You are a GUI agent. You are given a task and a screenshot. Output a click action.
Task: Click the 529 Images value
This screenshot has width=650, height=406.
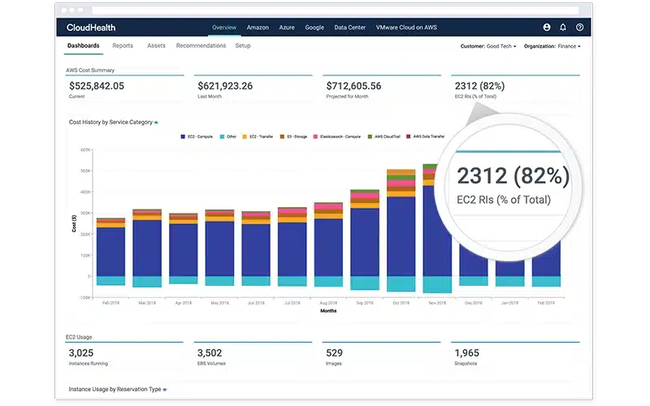pyautogui.click(x=334, y=353)
